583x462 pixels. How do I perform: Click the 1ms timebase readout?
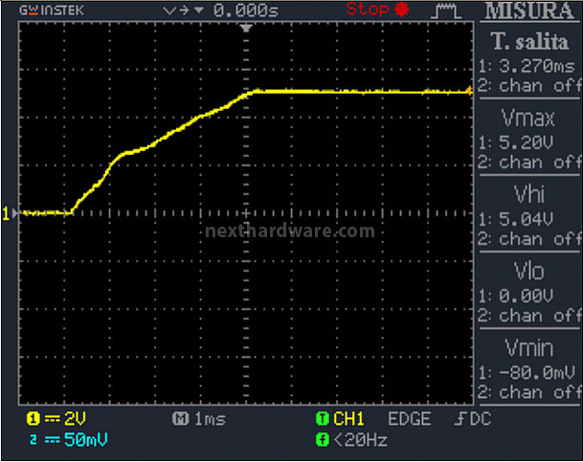click(210, 419)
